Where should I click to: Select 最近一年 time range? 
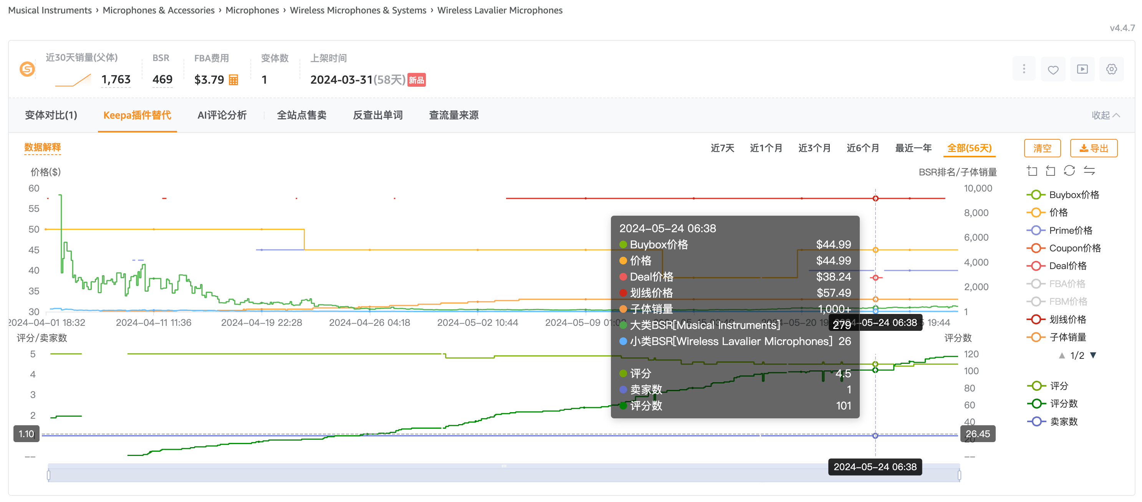click(x=913, y=148)
